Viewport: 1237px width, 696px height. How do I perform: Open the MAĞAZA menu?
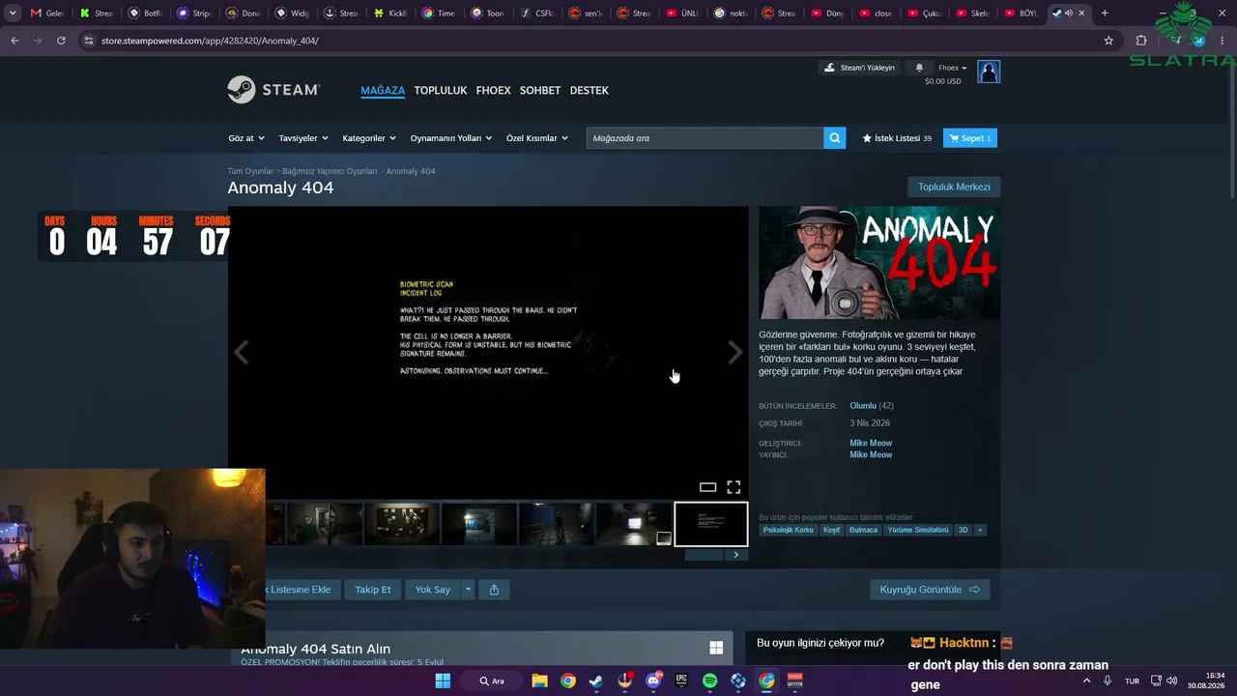click(383, 90)
